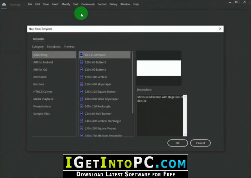Select the Advertising category
The image size is (251, 178).
[x=54, y=55]
